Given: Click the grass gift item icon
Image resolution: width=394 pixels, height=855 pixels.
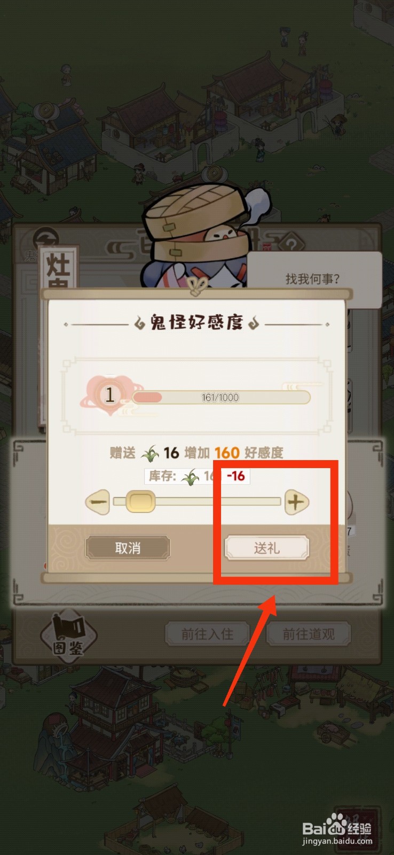Looking at the screenshot, I should 151,453.
